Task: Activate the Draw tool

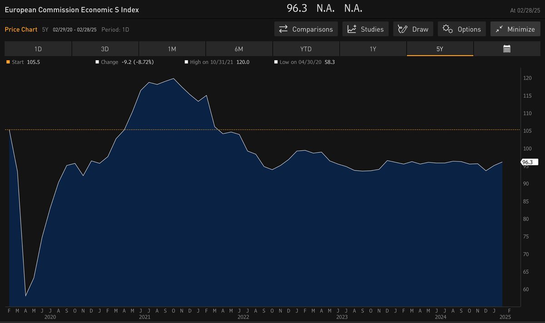Action: pyautogui.click(x=413, y=29)
